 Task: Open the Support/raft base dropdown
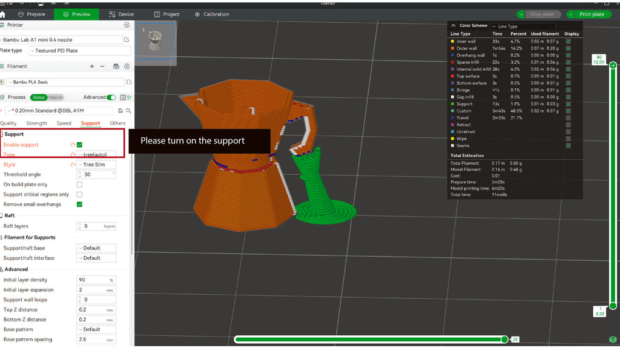96,248
